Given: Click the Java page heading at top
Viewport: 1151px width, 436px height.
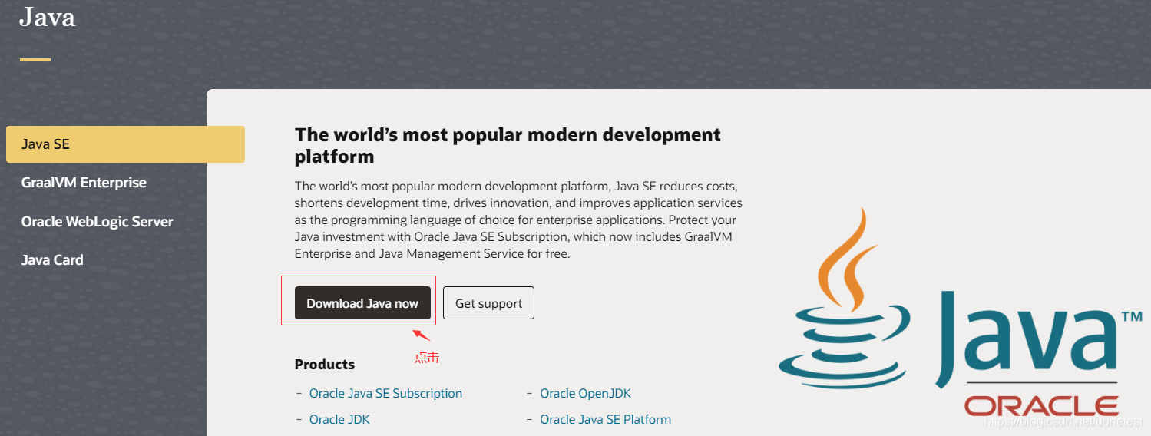Looking at the screenshot, I should [x=47, y=17].
